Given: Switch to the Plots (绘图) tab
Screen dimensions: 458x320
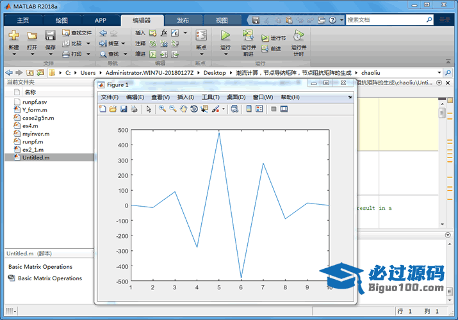Looking at the screenshot, I should (x=61, y=20).
